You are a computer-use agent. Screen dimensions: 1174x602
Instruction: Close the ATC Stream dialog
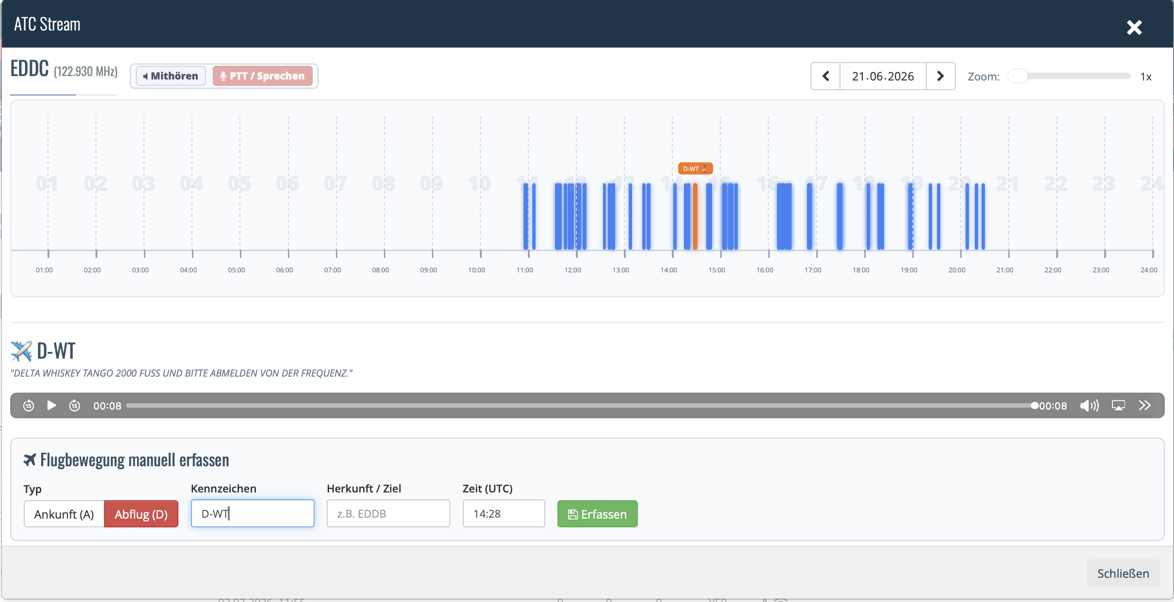(1134, 28)
